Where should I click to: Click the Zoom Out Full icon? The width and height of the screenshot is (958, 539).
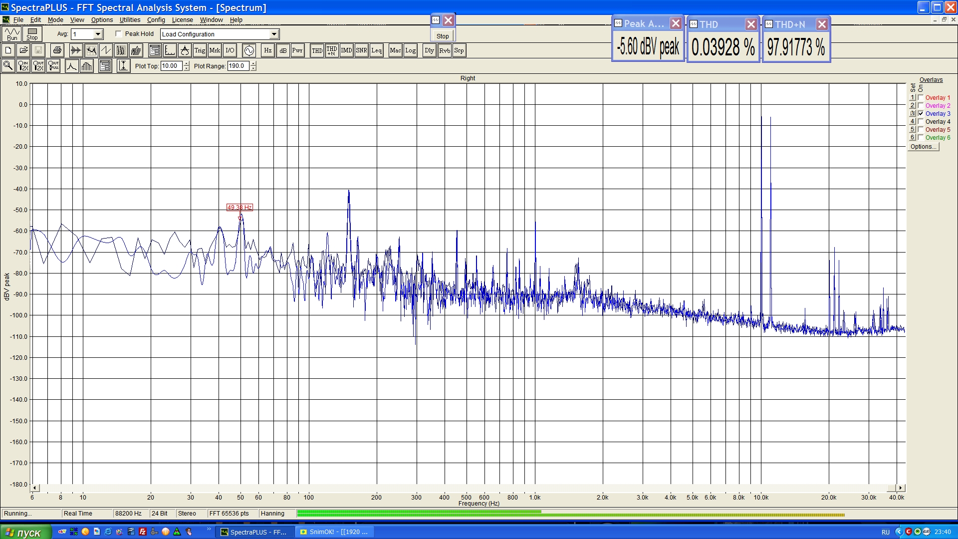coord(53,66)
